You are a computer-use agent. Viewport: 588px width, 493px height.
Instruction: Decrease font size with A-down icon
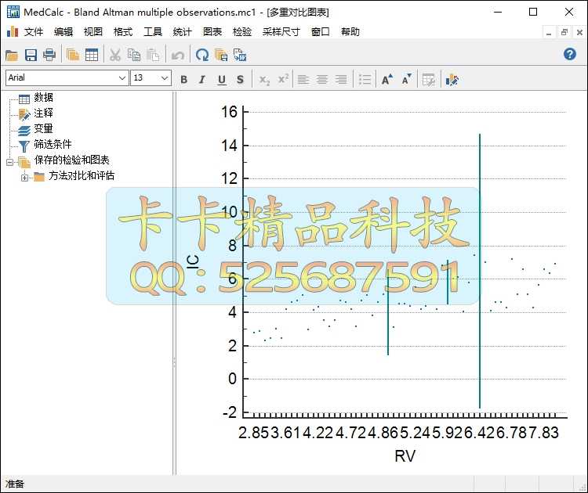click(406, 79)
